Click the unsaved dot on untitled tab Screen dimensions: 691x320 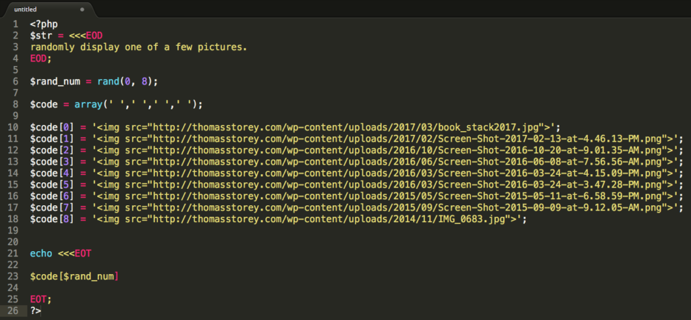tap(82, 9)
